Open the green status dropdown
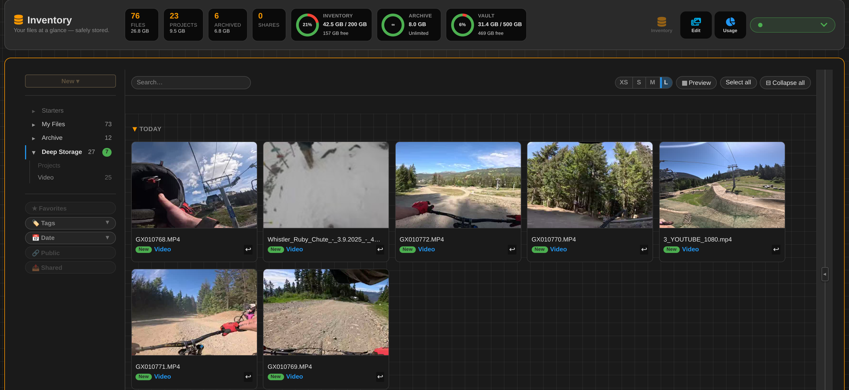Image resolution: width=849 pixels, height=390 pixels. [x=792, y=25]
